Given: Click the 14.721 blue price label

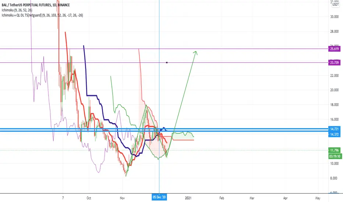Looking at the screenshot, I should pos(334,129).
